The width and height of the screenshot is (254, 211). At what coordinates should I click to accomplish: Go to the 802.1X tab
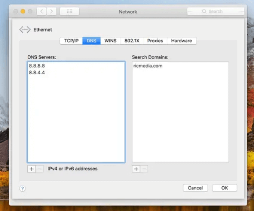132,41
